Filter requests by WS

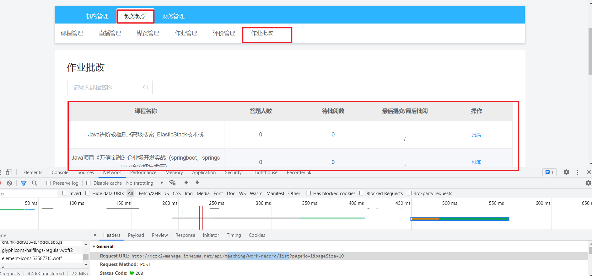click(x=242, y=194)
